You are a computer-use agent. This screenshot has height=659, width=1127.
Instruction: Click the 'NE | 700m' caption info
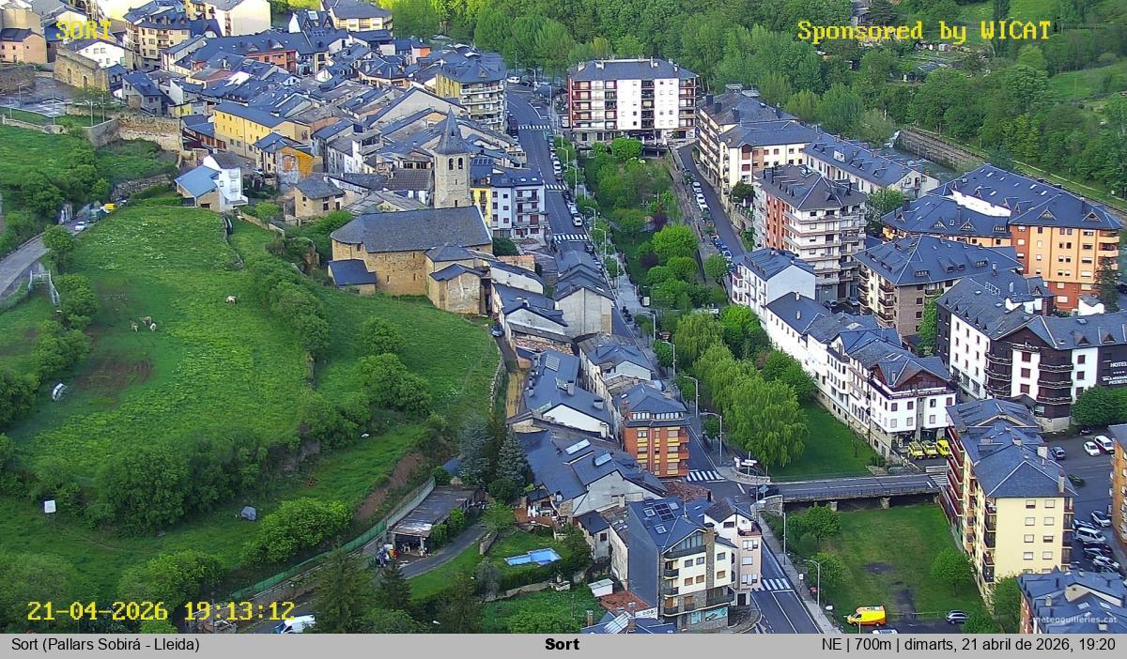[858, 645]
